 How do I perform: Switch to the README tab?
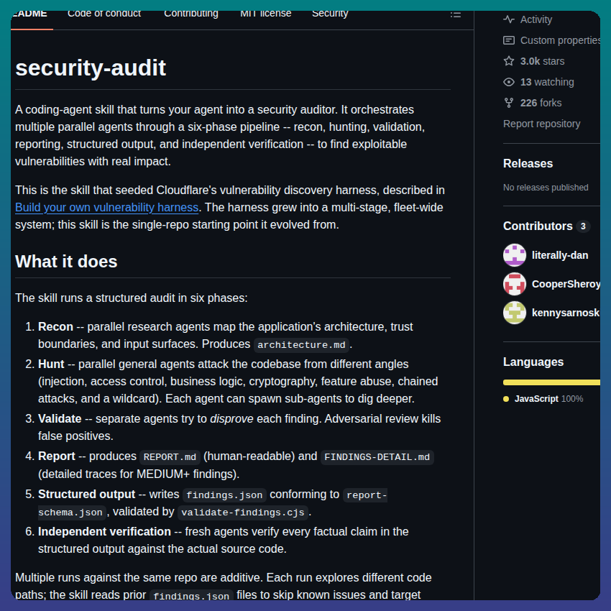(31, 15)
